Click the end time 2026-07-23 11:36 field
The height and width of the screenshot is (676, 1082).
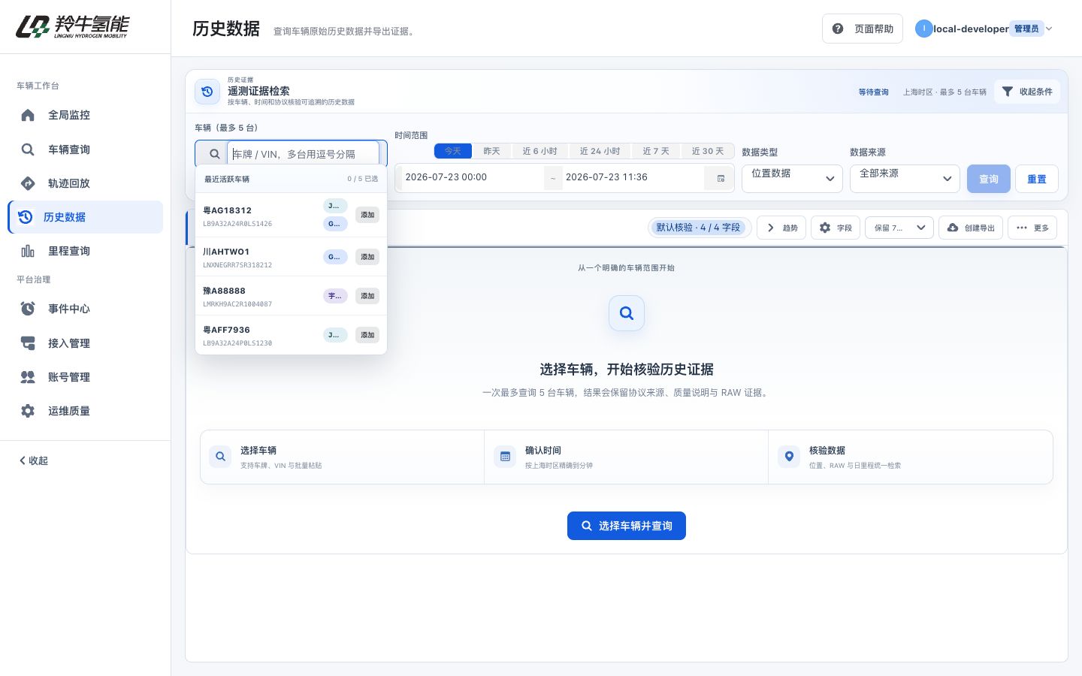(x=633, y=177)
